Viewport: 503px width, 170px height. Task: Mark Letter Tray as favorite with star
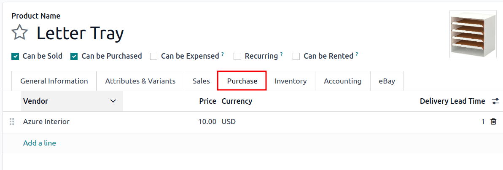pyautogui.click(x=20, y=32)
